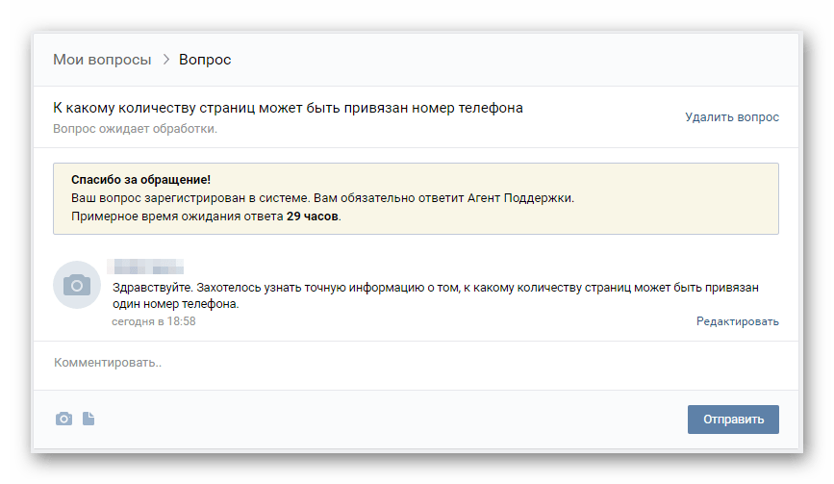This screenshot has height=484, width=834.
Task: Focus the Комментировать input field
Action: pos(385,364)
